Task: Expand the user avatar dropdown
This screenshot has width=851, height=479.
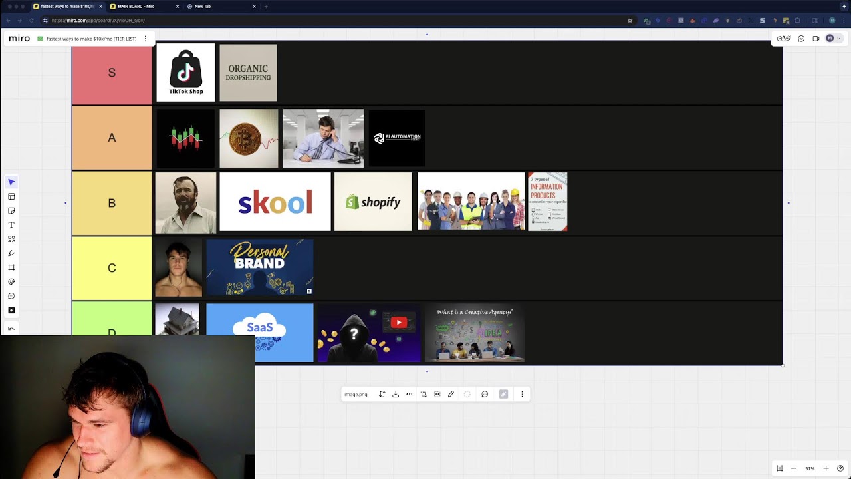Action: [833, 39]
